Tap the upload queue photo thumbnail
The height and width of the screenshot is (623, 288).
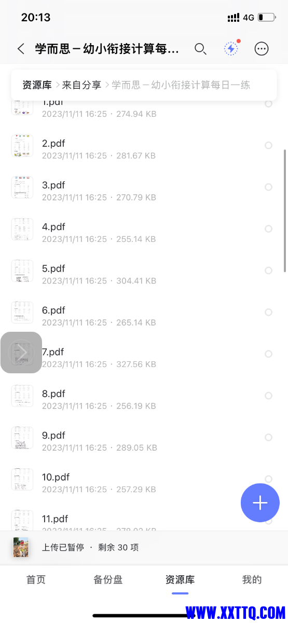click(21, 547)
